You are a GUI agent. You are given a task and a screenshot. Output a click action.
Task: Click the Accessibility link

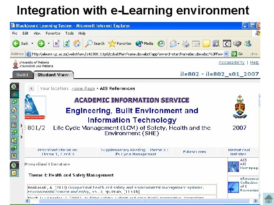231,62
